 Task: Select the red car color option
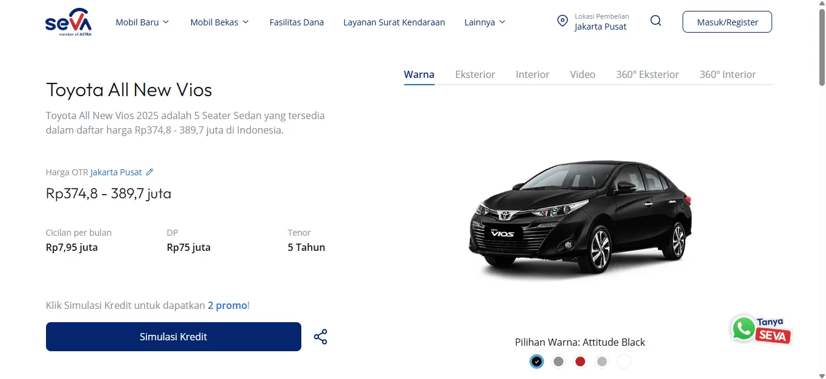(580, 361)
